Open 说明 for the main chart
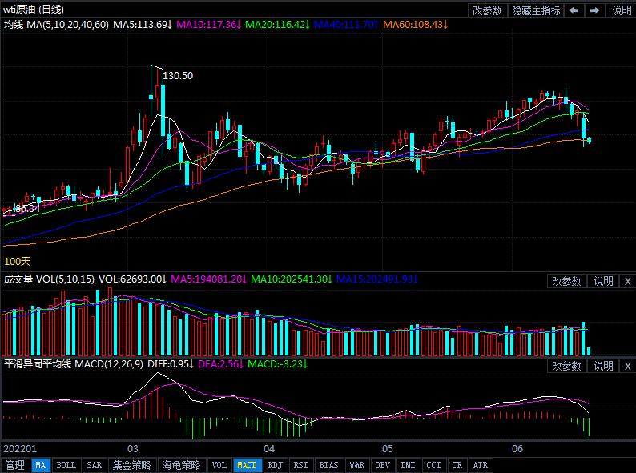Screen dimensions: 636x473 coord(622,10)
